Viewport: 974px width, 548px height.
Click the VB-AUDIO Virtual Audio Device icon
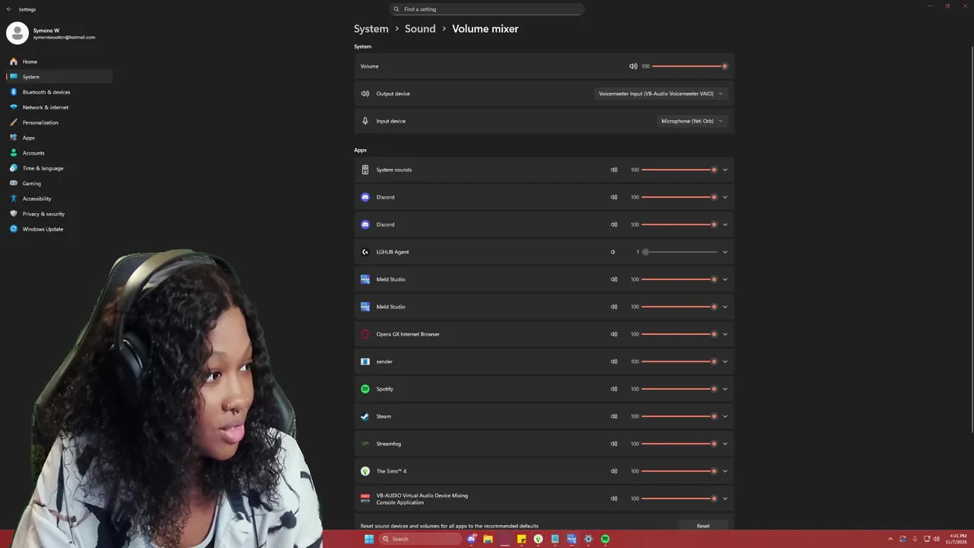click(x=365, y=499)
